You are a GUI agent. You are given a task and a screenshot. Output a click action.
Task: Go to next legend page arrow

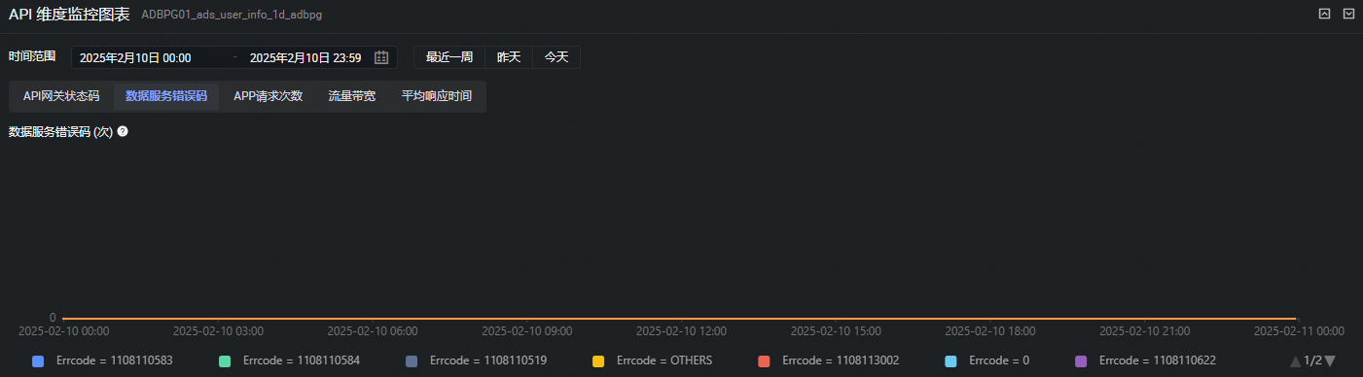1330,361
